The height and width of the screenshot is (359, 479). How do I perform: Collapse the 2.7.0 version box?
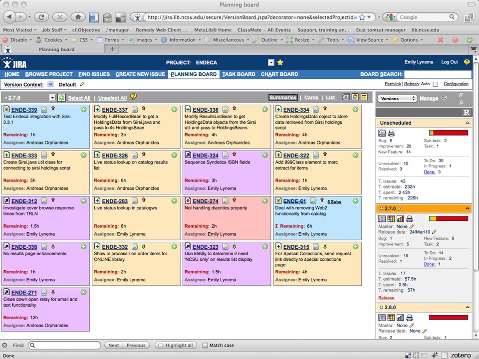pyautogui.click(x=468, y=208)
